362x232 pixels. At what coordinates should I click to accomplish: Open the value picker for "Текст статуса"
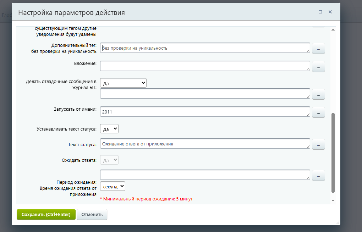318,144
